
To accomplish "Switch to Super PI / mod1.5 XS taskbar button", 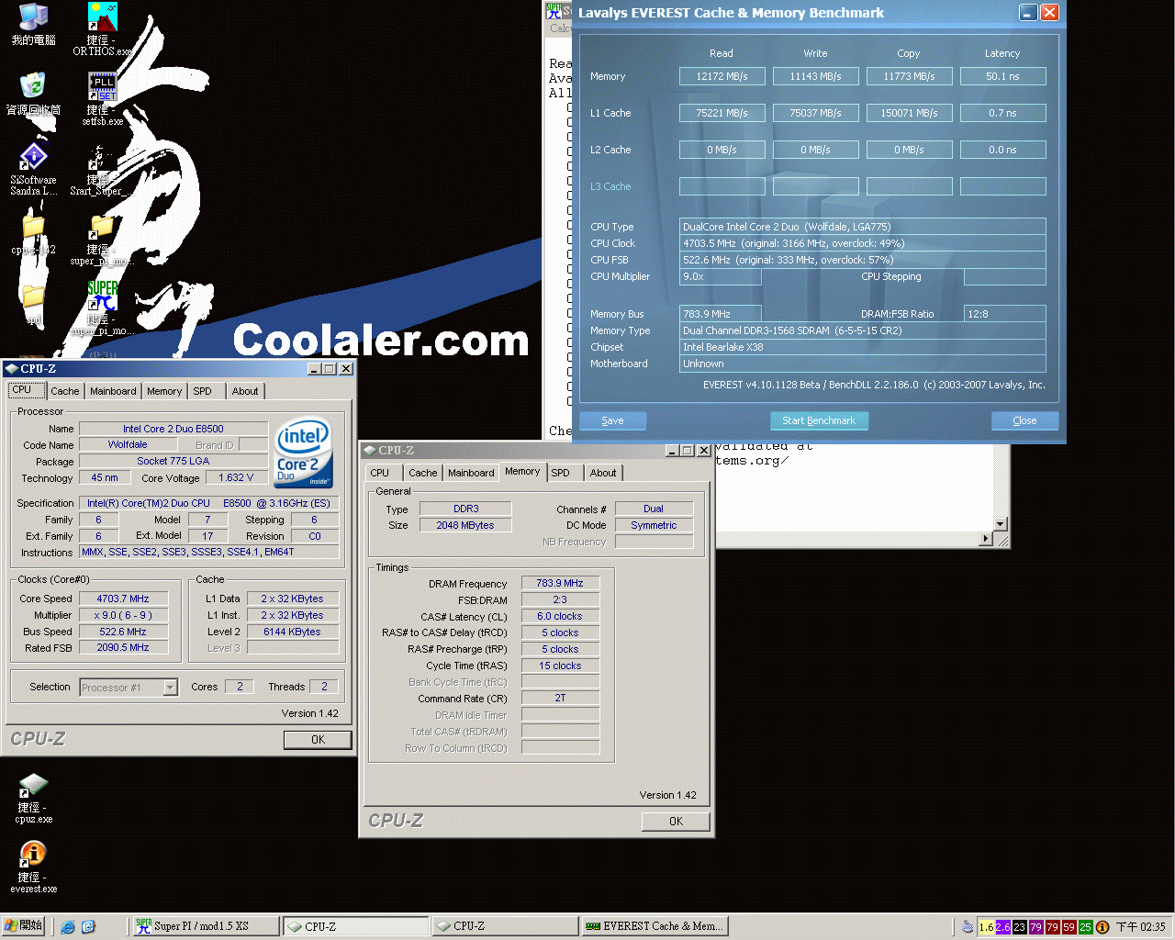I will pos(206,926).
